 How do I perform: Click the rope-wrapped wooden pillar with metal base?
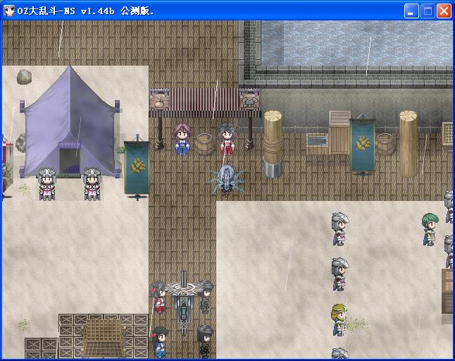pos(272,144)
